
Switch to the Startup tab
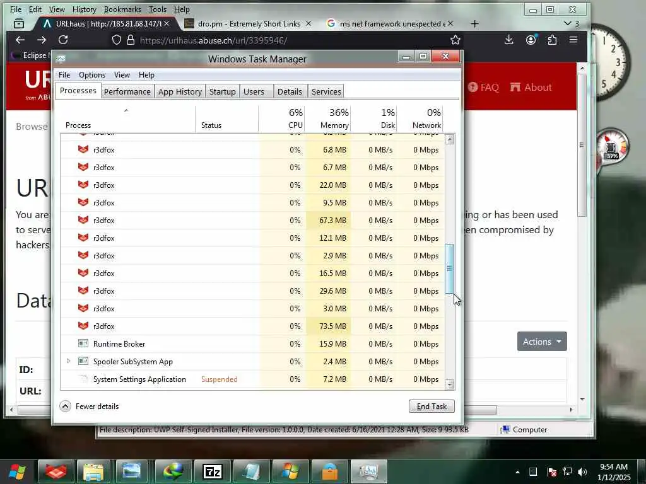(x=223, y=91)
